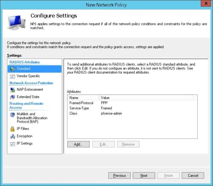
Task: Click the IP Settings checkmark icon
Action: 13,144
